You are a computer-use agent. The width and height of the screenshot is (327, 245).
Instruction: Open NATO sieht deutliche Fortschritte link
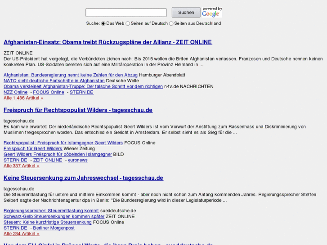pos(54,81)
